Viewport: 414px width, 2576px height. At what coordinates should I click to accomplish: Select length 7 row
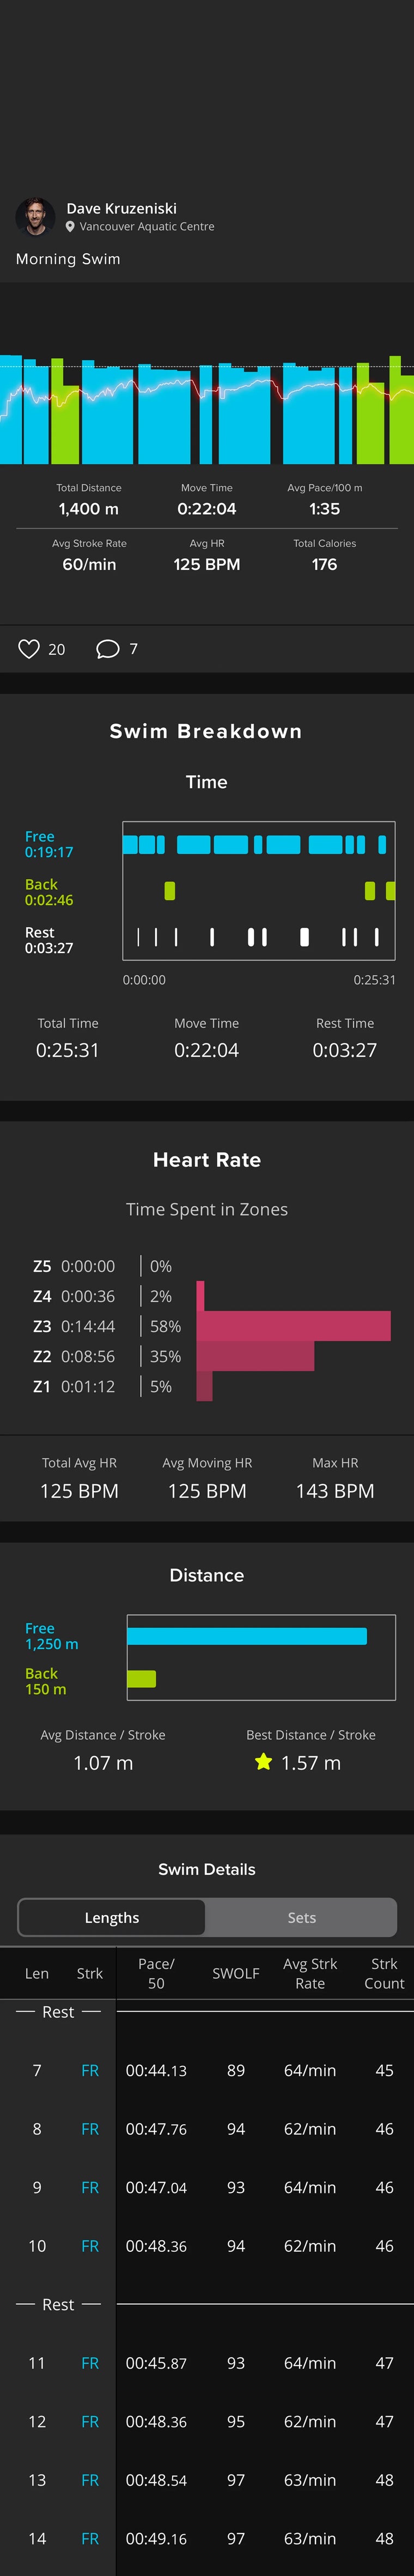click(206, 2070)
